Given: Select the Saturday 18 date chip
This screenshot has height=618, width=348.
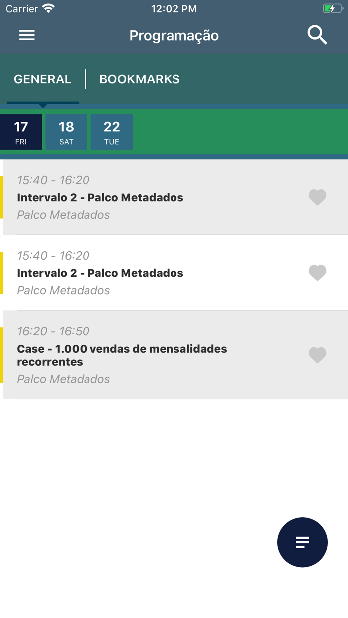Looking at the screenshot, I should (x=66, y=132).
